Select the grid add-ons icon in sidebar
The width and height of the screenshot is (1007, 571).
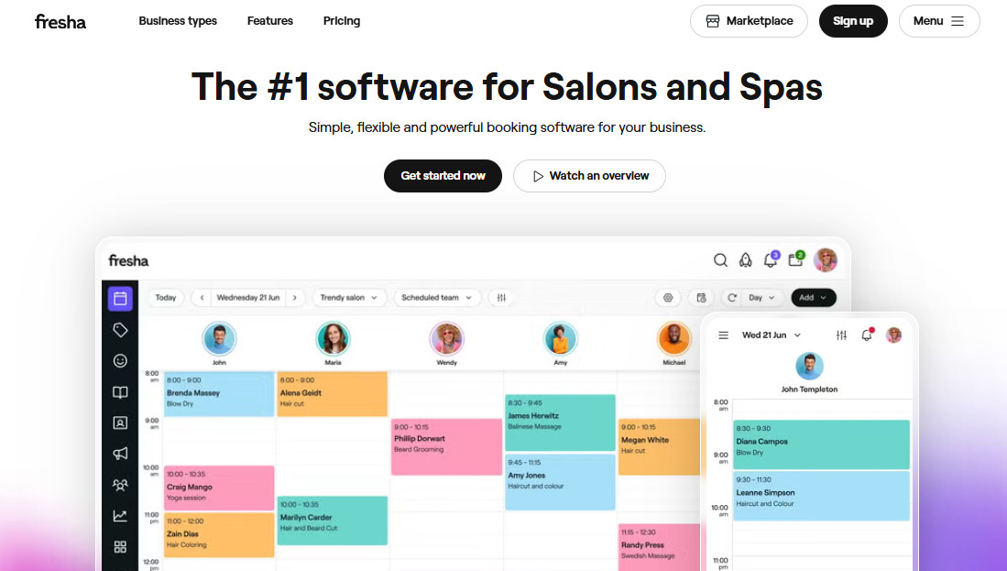point(120,547)
